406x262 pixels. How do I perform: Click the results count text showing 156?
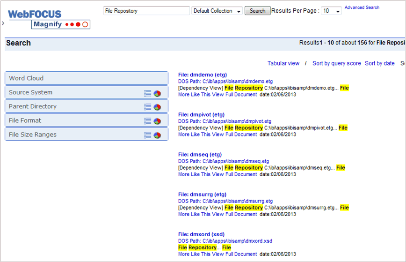[352, 43]
